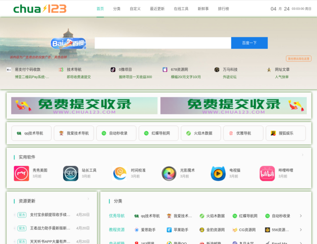
Task: Click the 我也想出现在这里 button
Action: [298, 59]
